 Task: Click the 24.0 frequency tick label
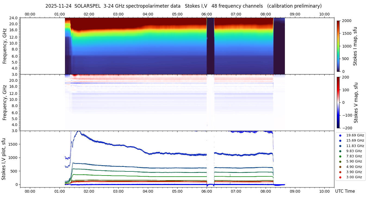(14, 18)
